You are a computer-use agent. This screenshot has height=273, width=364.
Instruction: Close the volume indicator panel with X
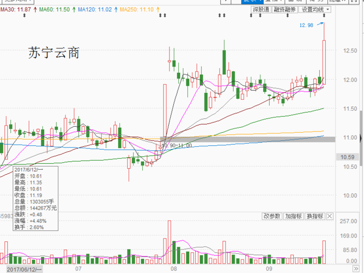(x=330, y=216)
